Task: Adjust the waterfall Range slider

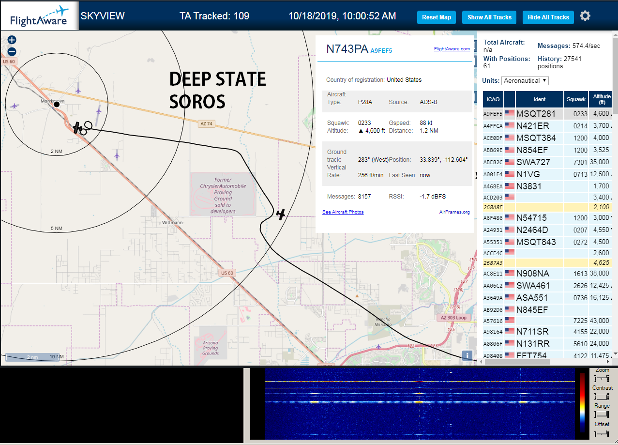Action: click(x=602, y=414)
